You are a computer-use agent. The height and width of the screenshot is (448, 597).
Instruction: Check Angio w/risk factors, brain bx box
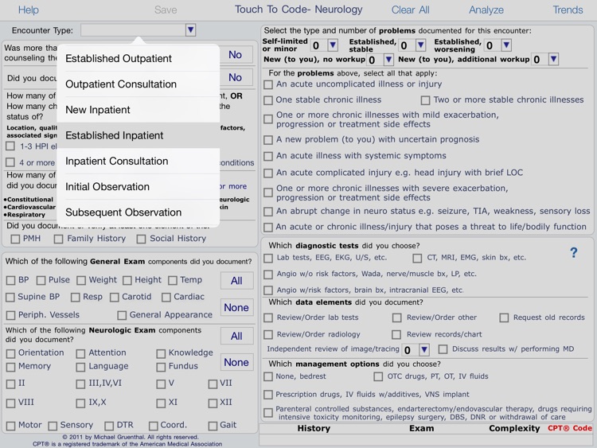[x=268, y=290]
